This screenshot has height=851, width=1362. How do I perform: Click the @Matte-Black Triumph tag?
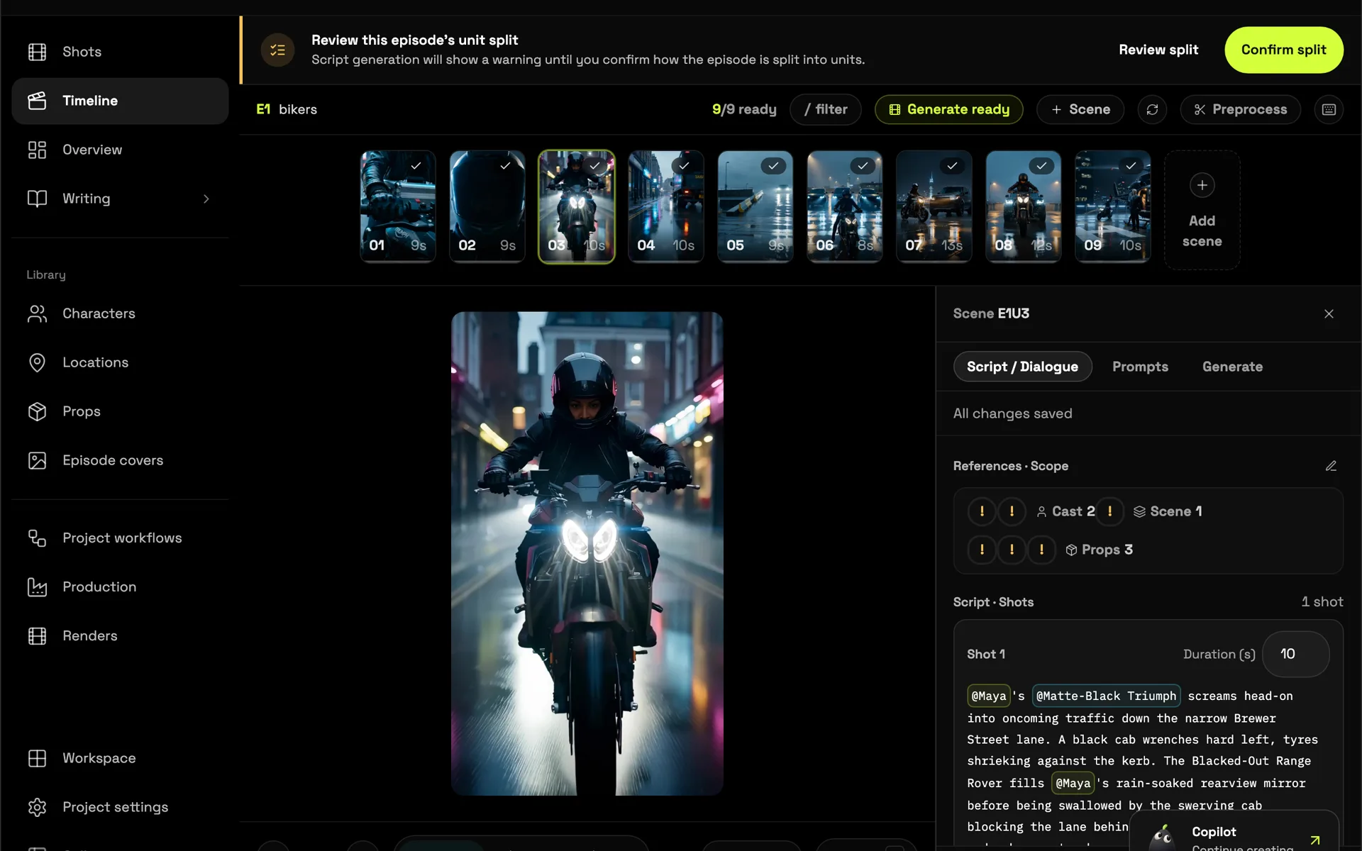1106,696
